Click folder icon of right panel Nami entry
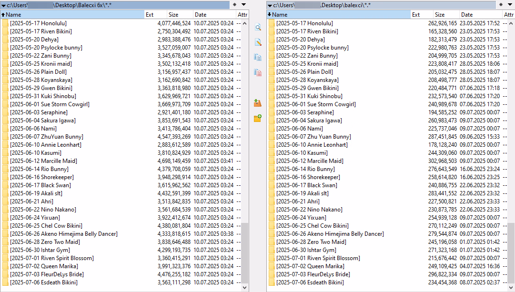The image size is (515, 292). [272, 129]
